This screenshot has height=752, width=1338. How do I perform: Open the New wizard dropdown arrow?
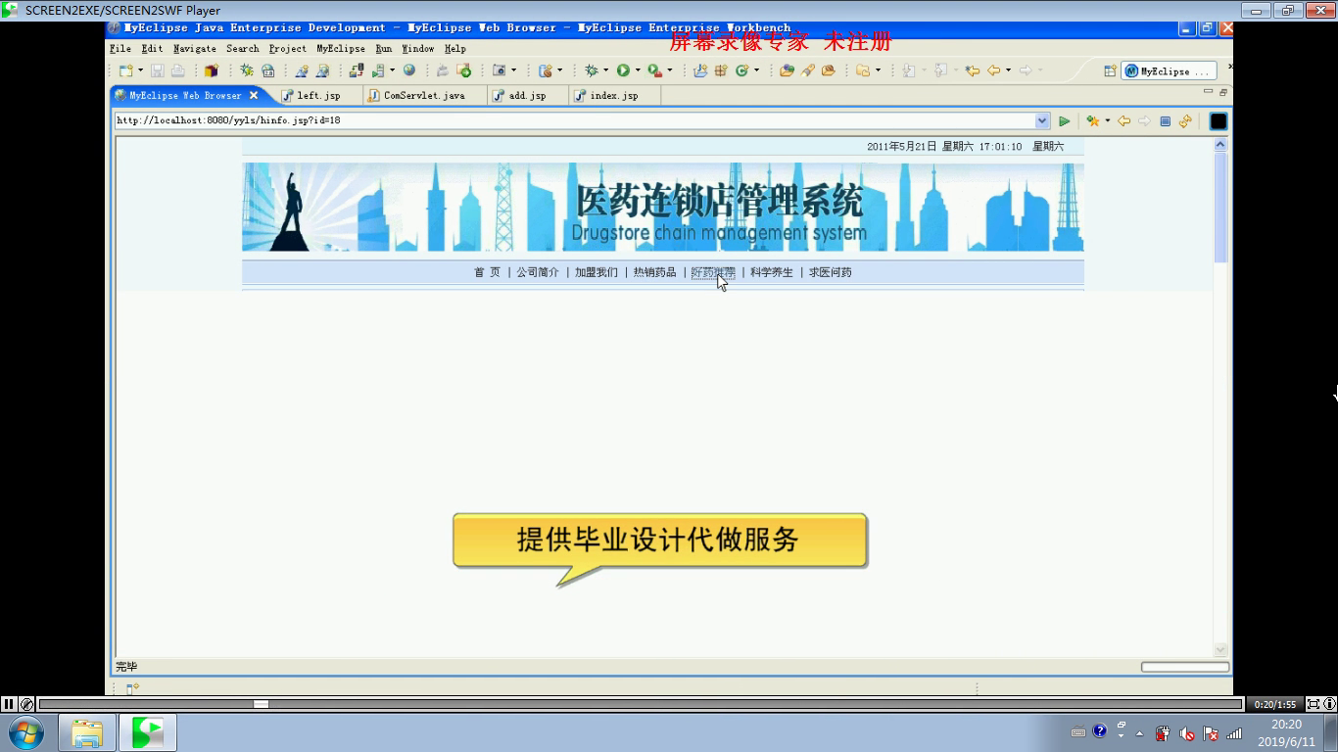click(x=140, y=70)
